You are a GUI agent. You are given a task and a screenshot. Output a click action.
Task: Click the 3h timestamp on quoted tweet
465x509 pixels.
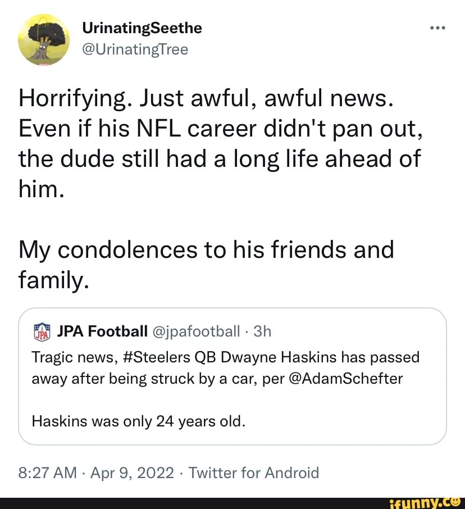262,331
